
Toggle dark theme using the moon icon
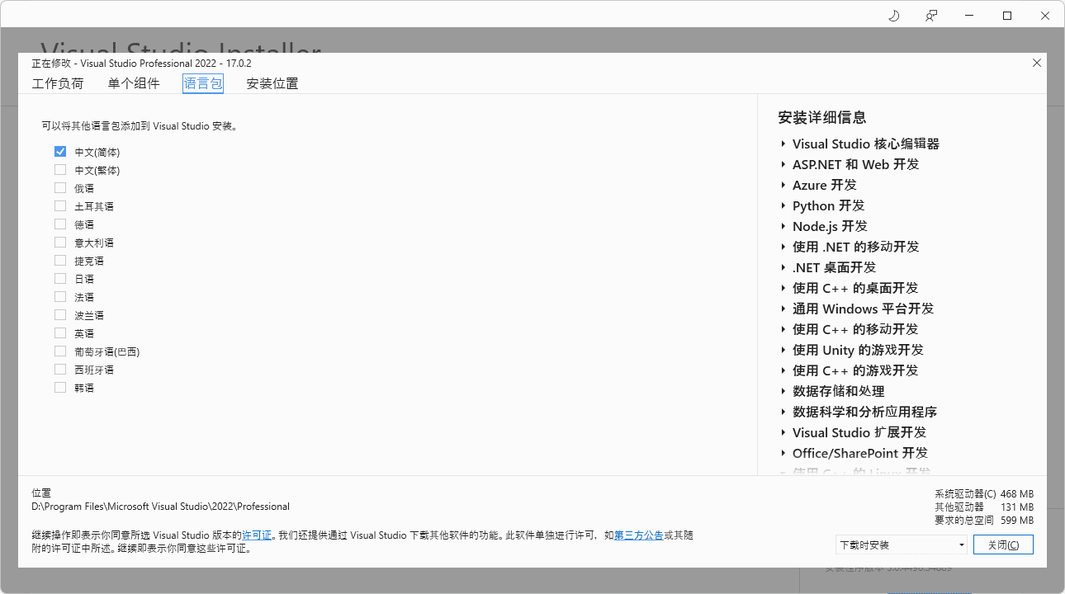893,15
